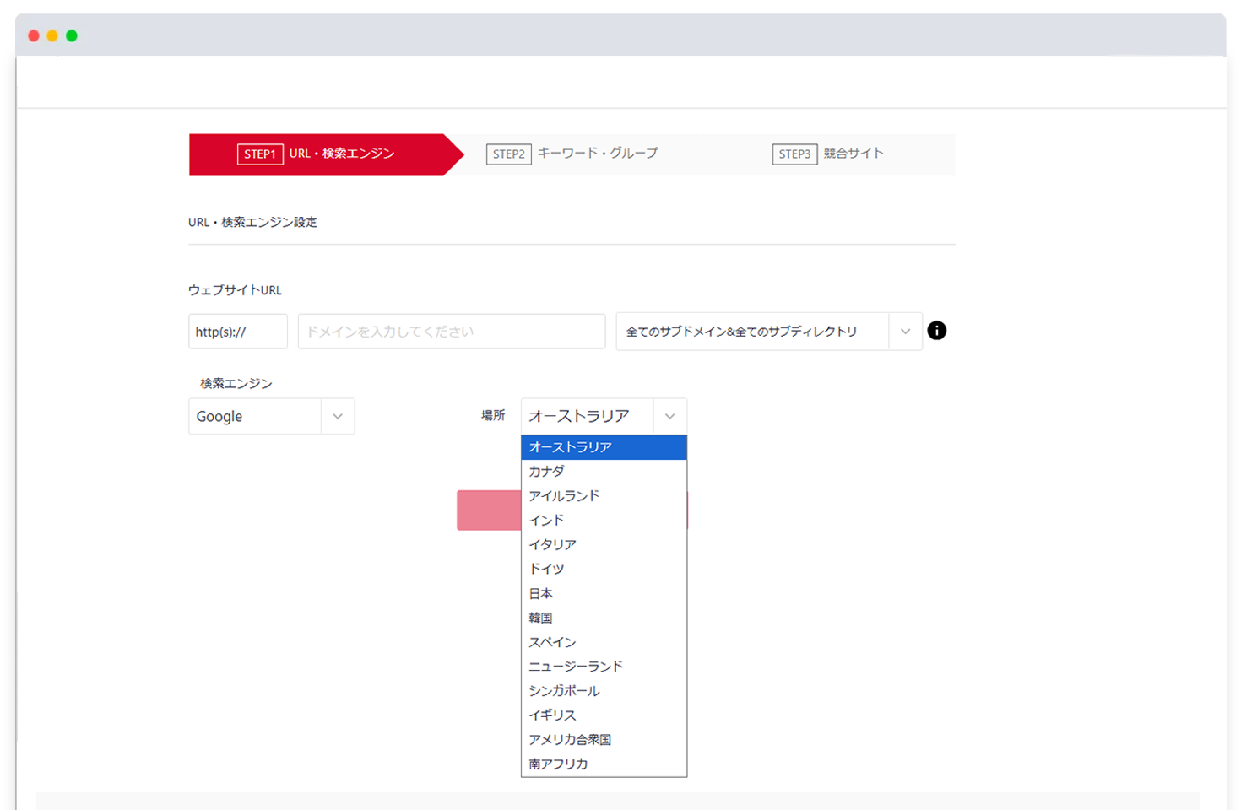Click the red close window button
This screenshot has width=1241, height=810.
click(x=34, y=35)
